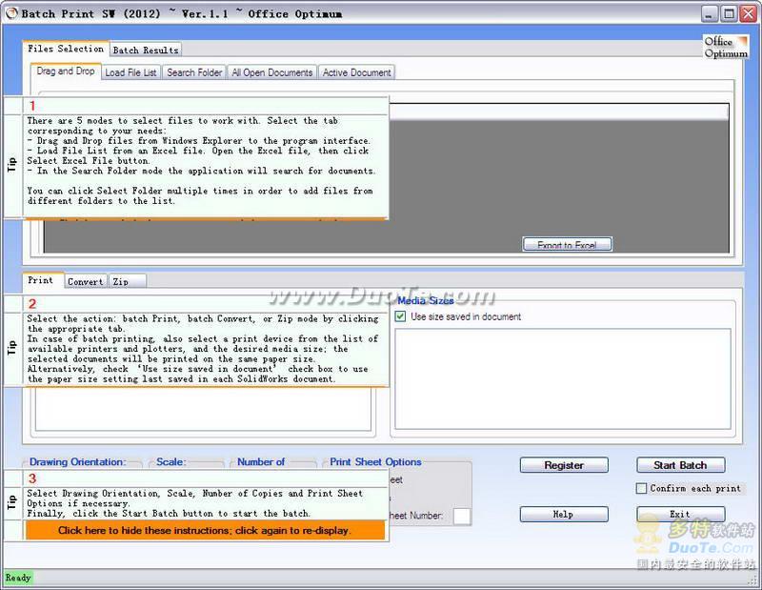Choose the Active Document tab

356,72
